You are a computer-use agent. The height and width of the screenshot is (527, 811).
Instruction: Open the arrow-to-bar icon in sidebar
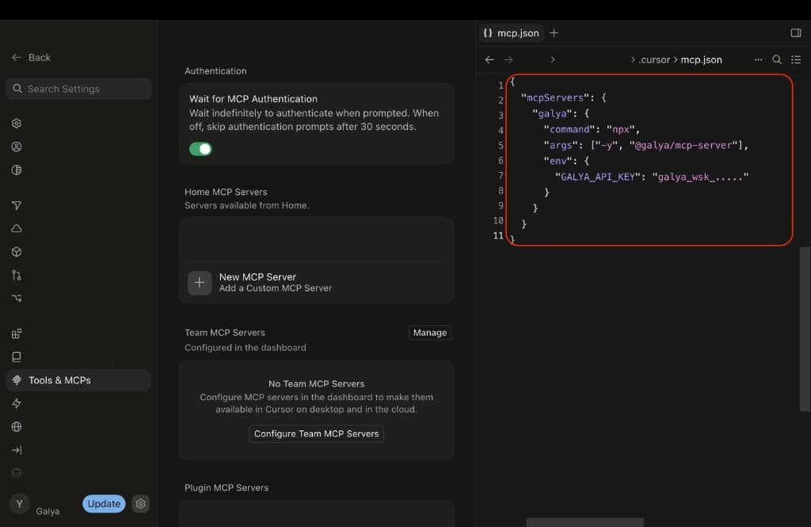click(x=17, y=450)
